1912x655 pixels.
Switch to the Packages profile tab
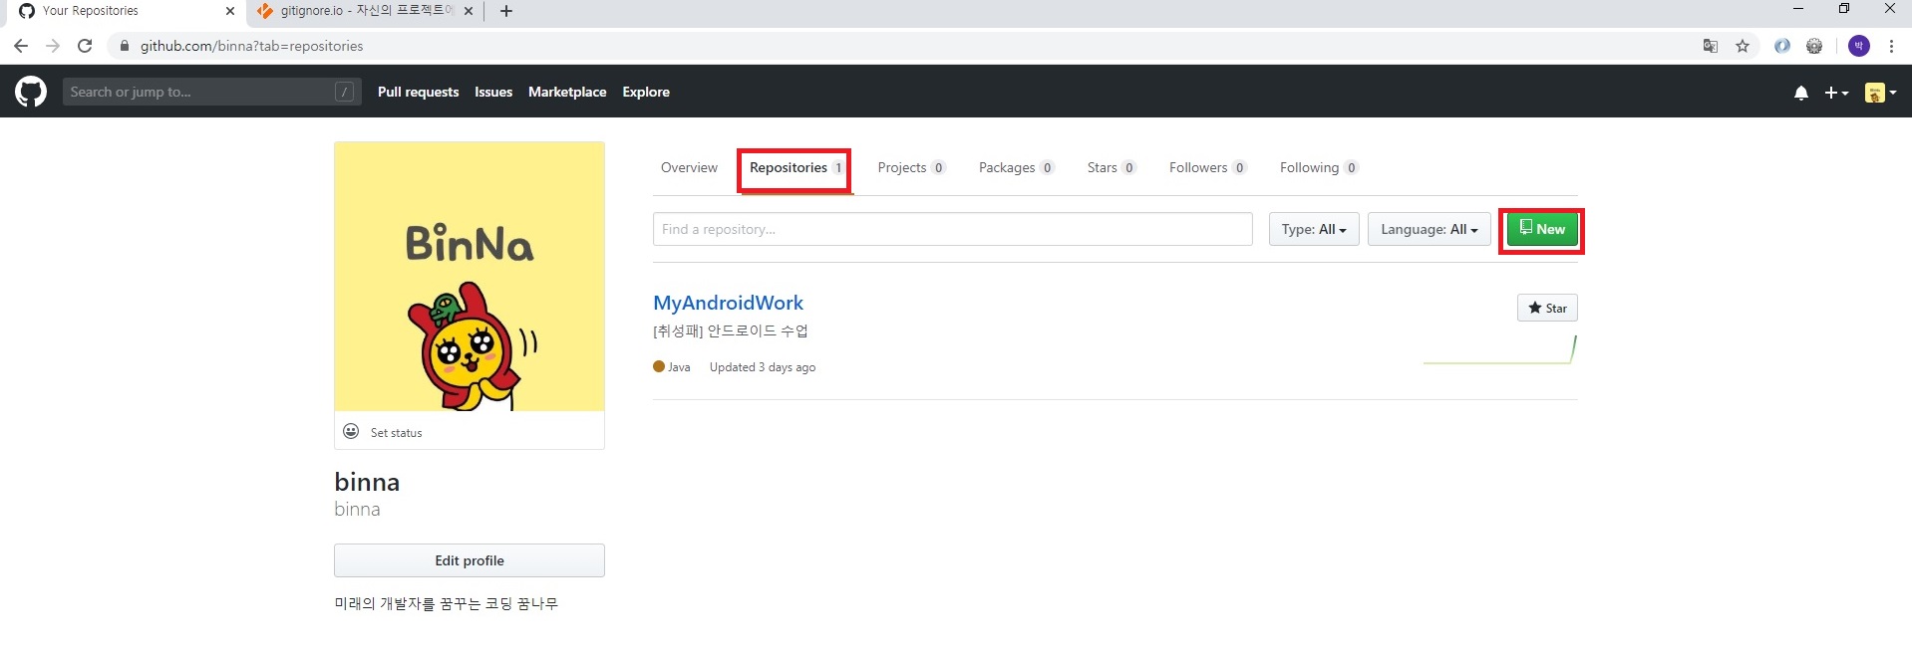[x=1016, y=167]
